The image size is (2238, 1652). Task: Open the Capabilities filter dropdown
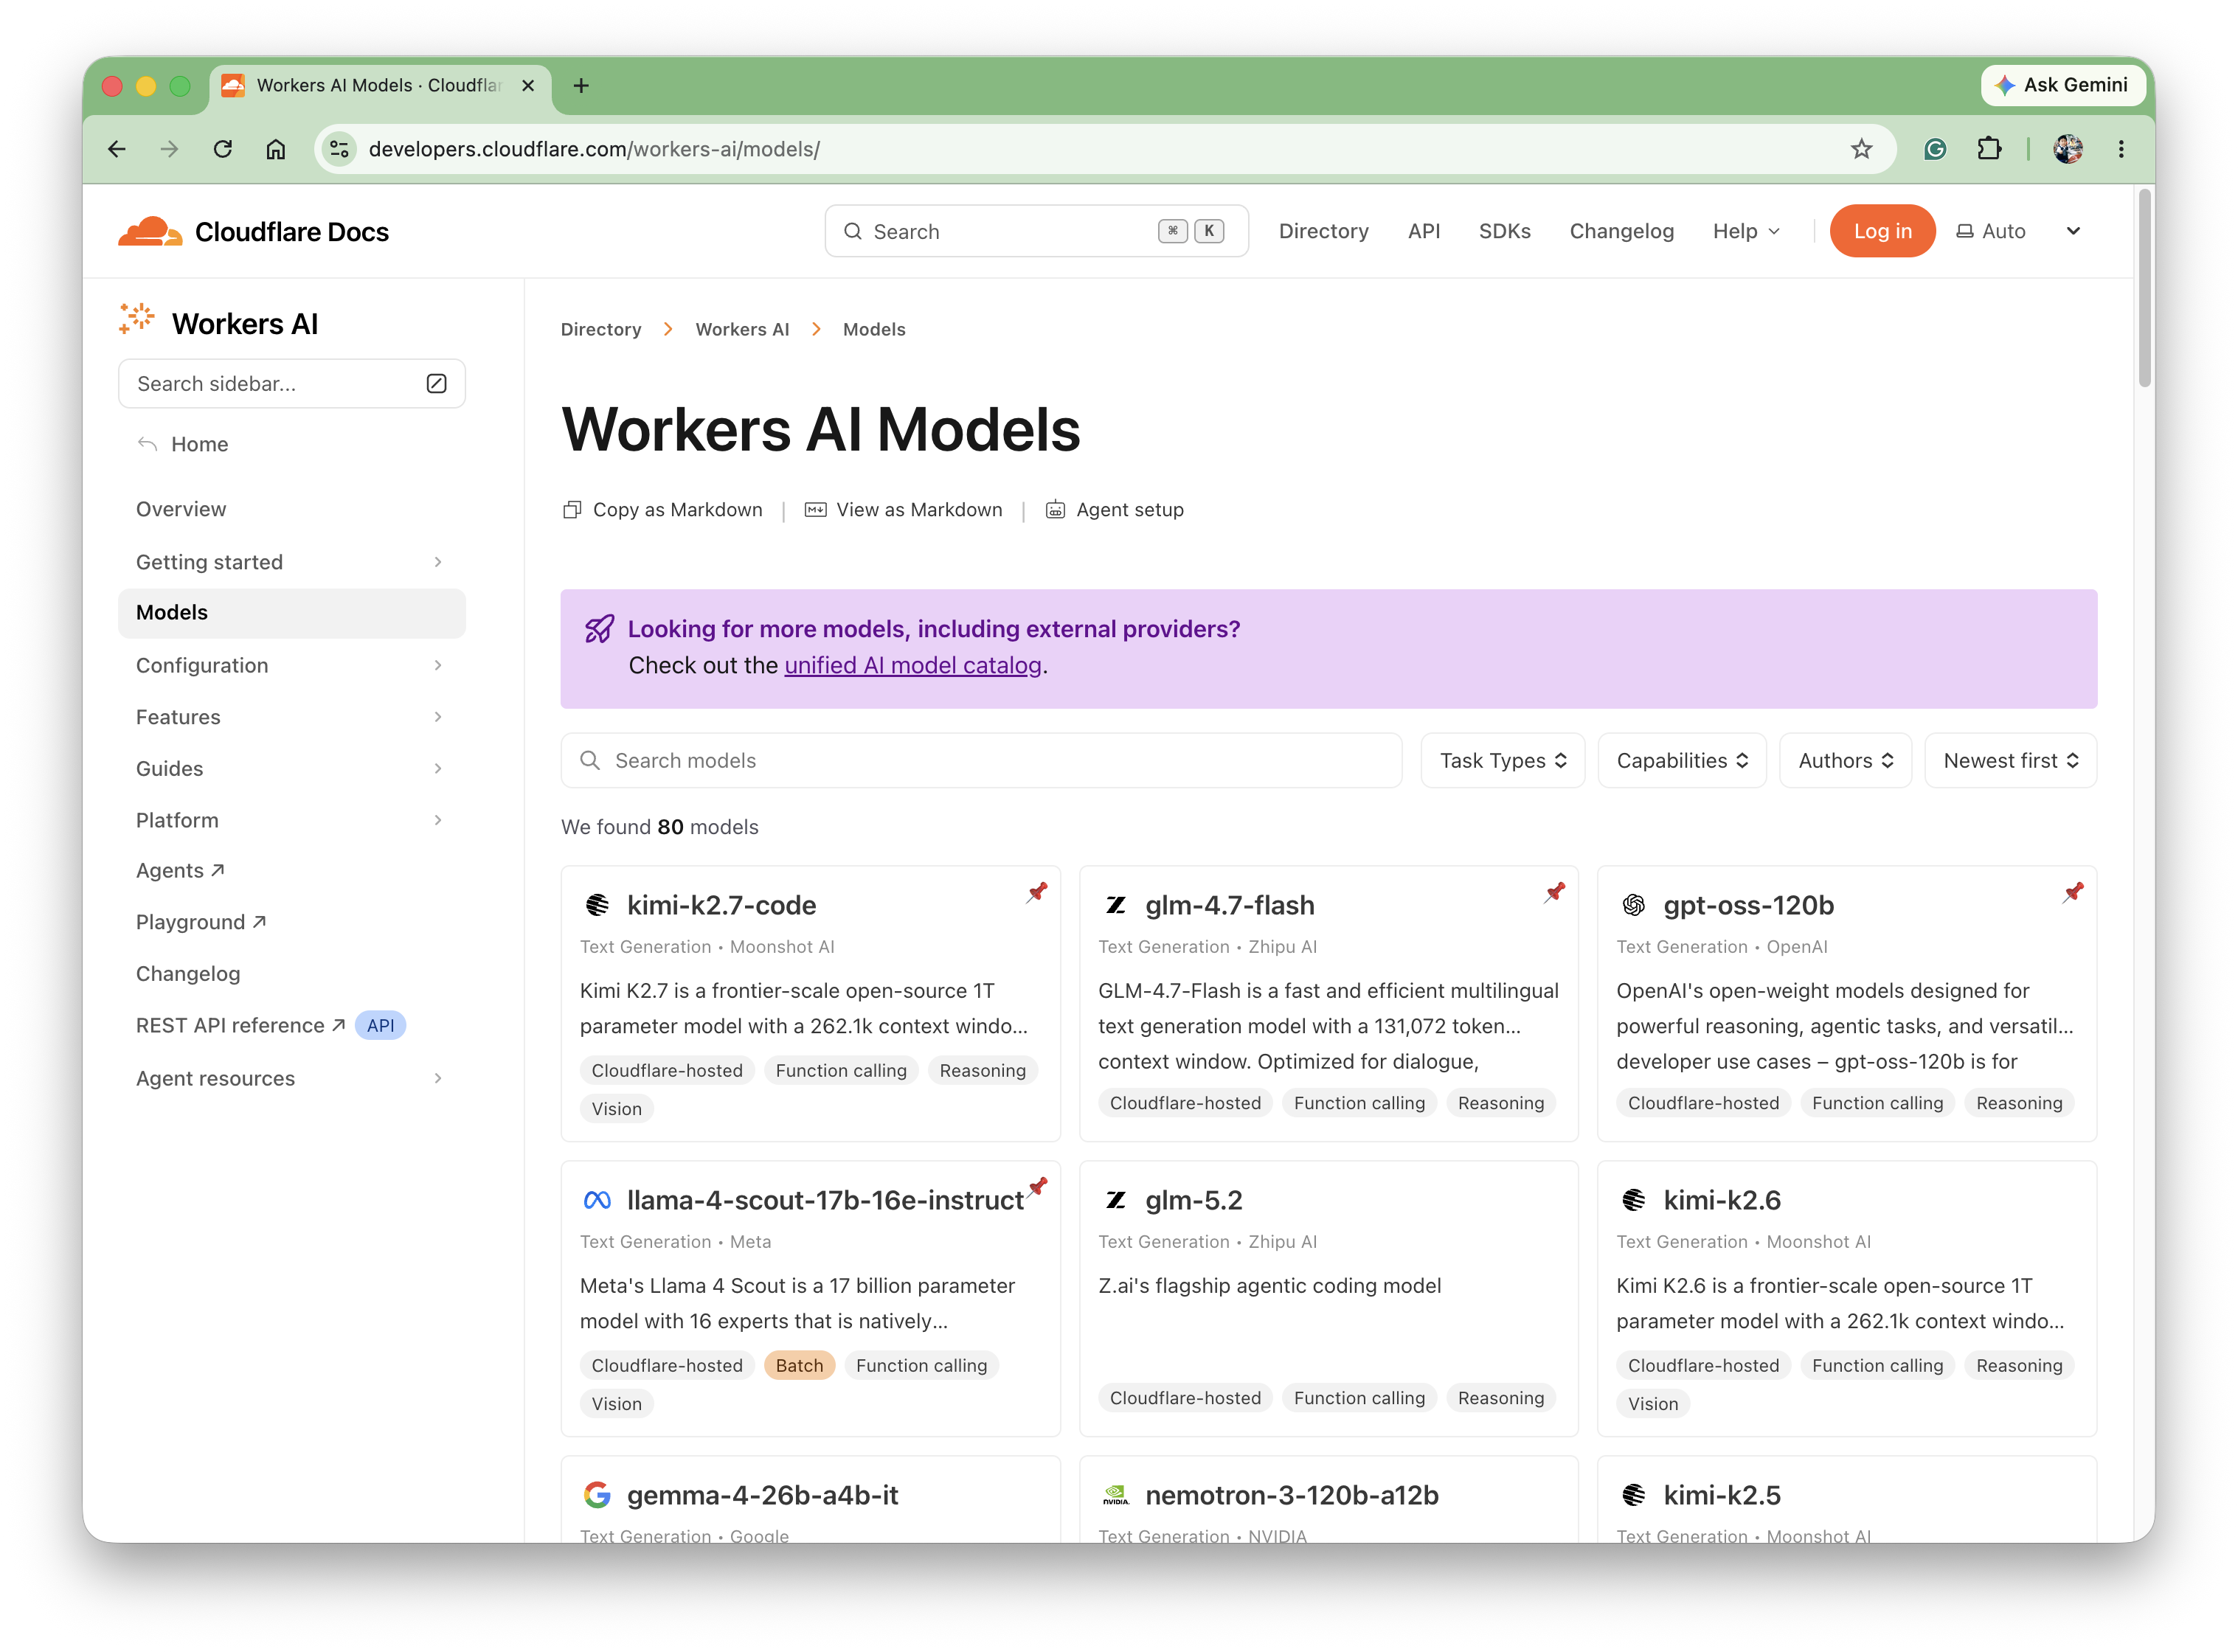point(1682,761)
